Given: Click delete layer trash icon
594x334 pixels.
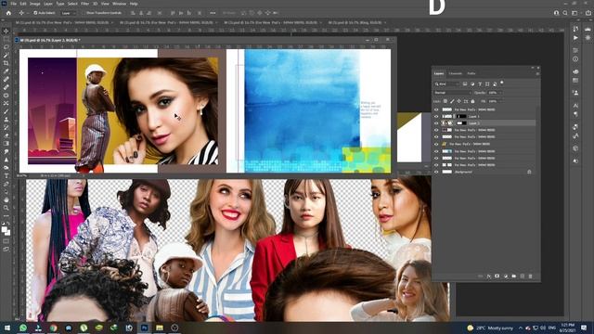Looking at the screenshot, I should pos(530,276).
